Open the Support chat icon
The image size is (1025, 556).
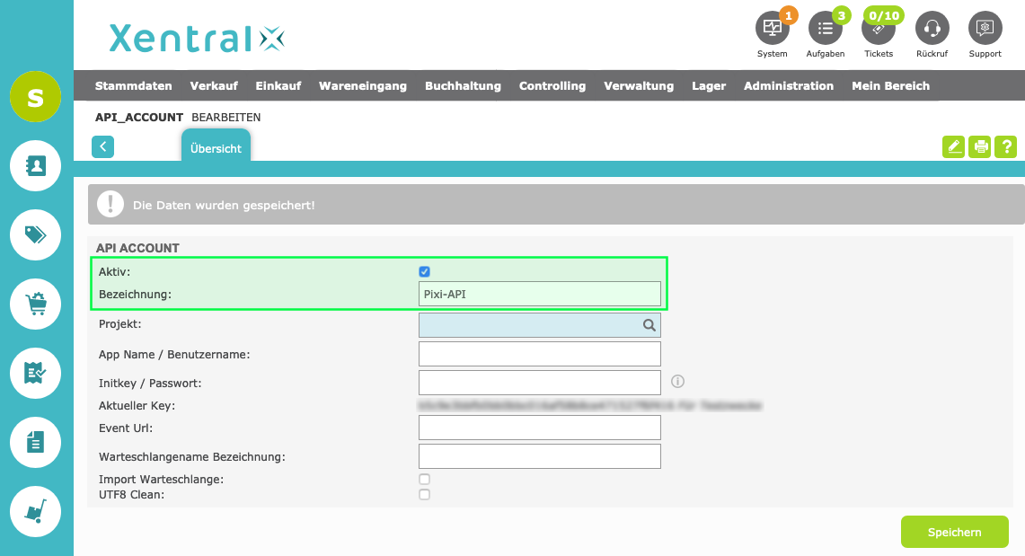[985, 28]
